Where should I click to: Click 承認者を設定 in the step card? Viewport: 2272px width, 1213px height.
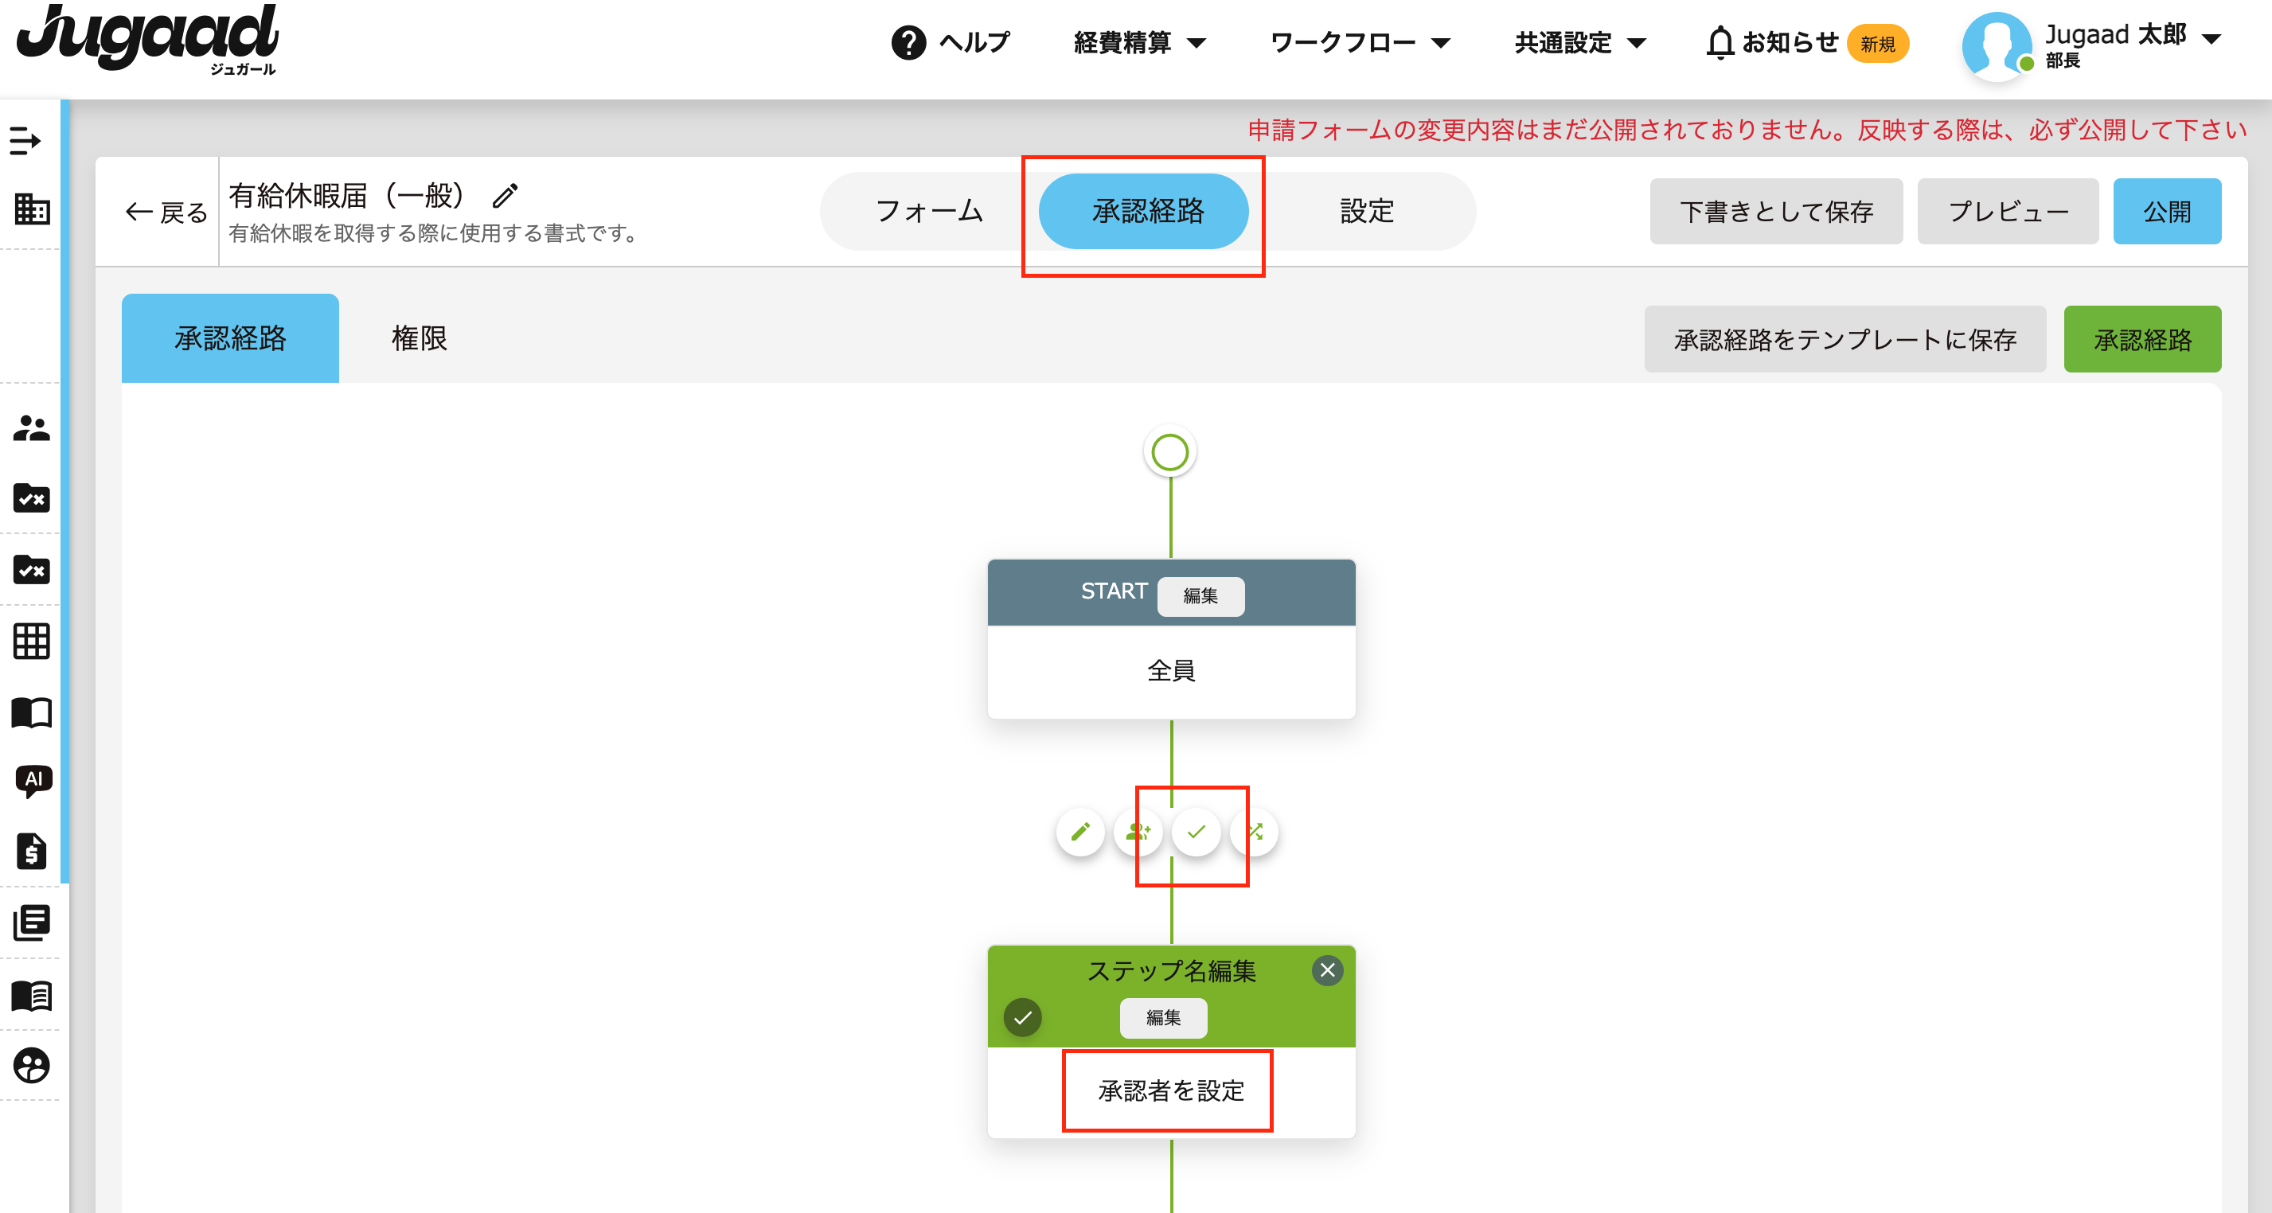pyautogui.click(x=1170, y=1091)
